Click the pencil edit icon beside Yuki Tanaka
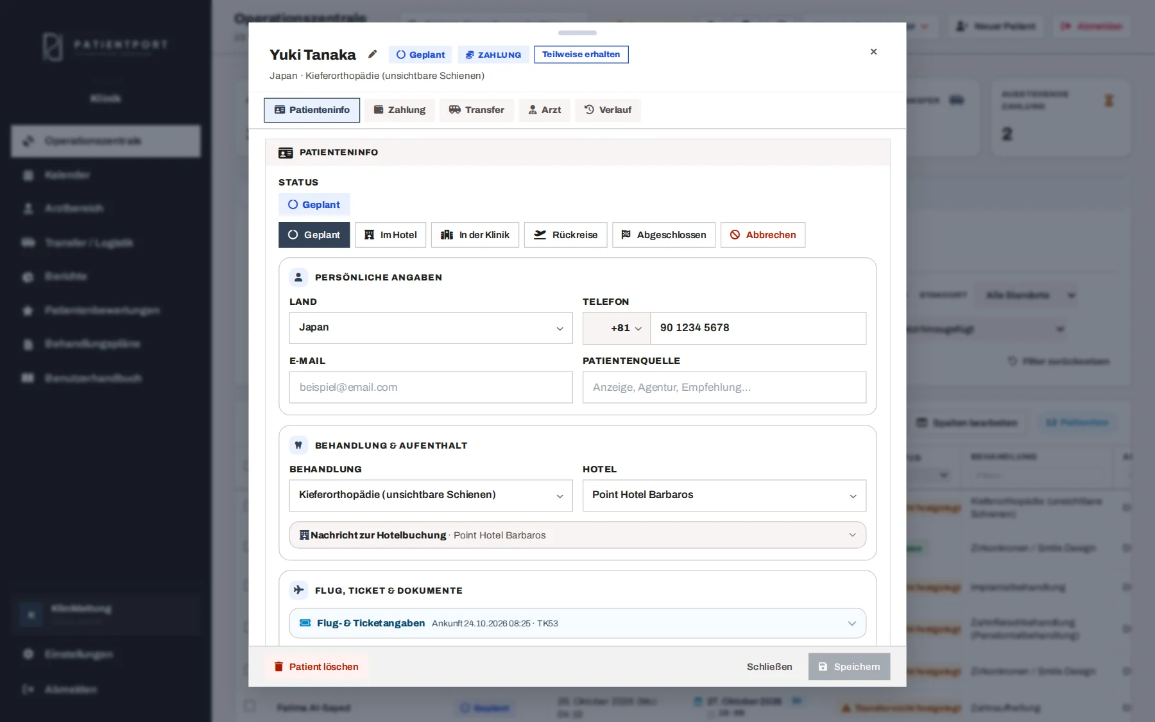1155x722 pixels. pyautogui.click(x=372, y=54)
